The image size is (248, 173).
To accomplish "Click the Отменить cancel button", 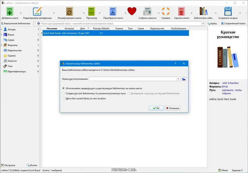I will pyautogui.click(x=173, y=108).
